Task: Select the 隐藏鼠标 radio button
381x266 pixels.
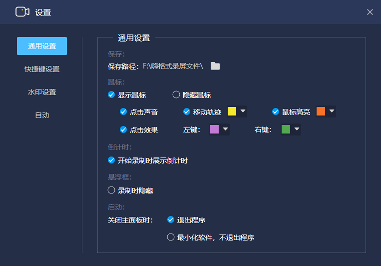Action: 176,94
